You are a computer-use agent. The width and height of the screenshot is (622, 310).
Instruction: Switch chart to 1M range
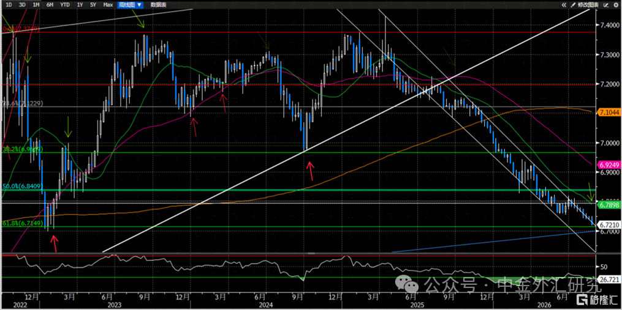36,5
